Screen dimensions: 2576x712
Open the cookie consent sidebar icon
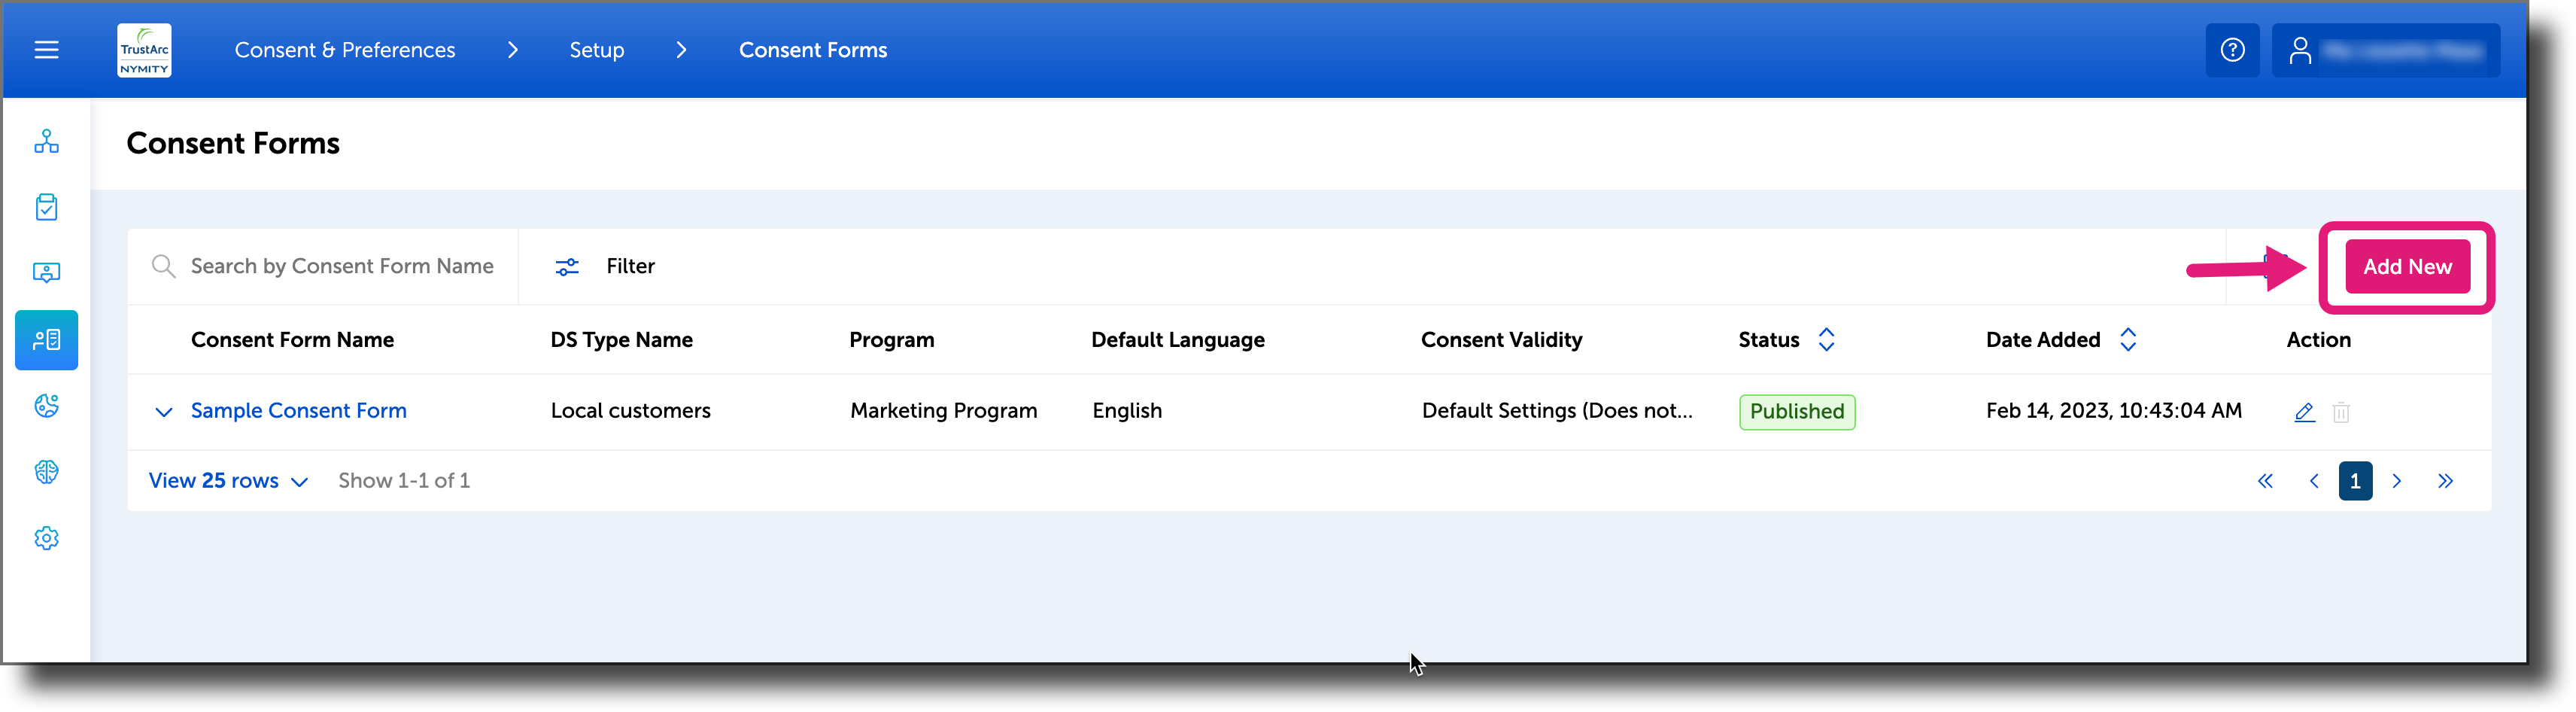point(46,407)
